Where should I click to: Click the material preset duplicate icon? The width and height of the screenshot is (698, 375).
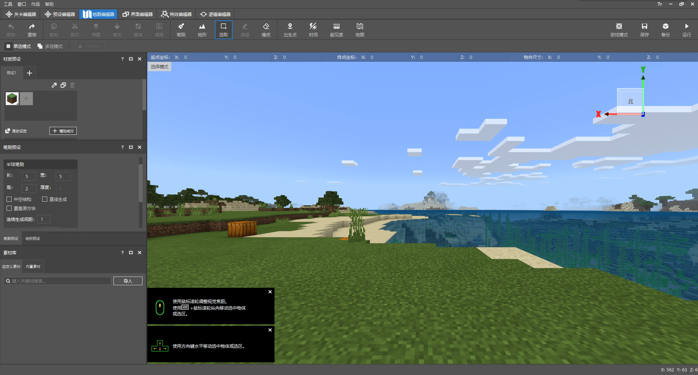point(63,85)
